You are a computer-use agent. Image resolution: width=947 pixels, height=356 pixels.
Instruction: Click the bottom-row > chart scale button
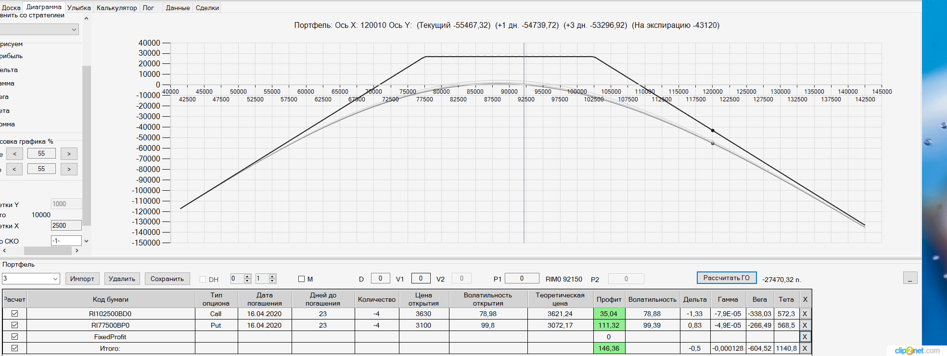pos(69,169)
